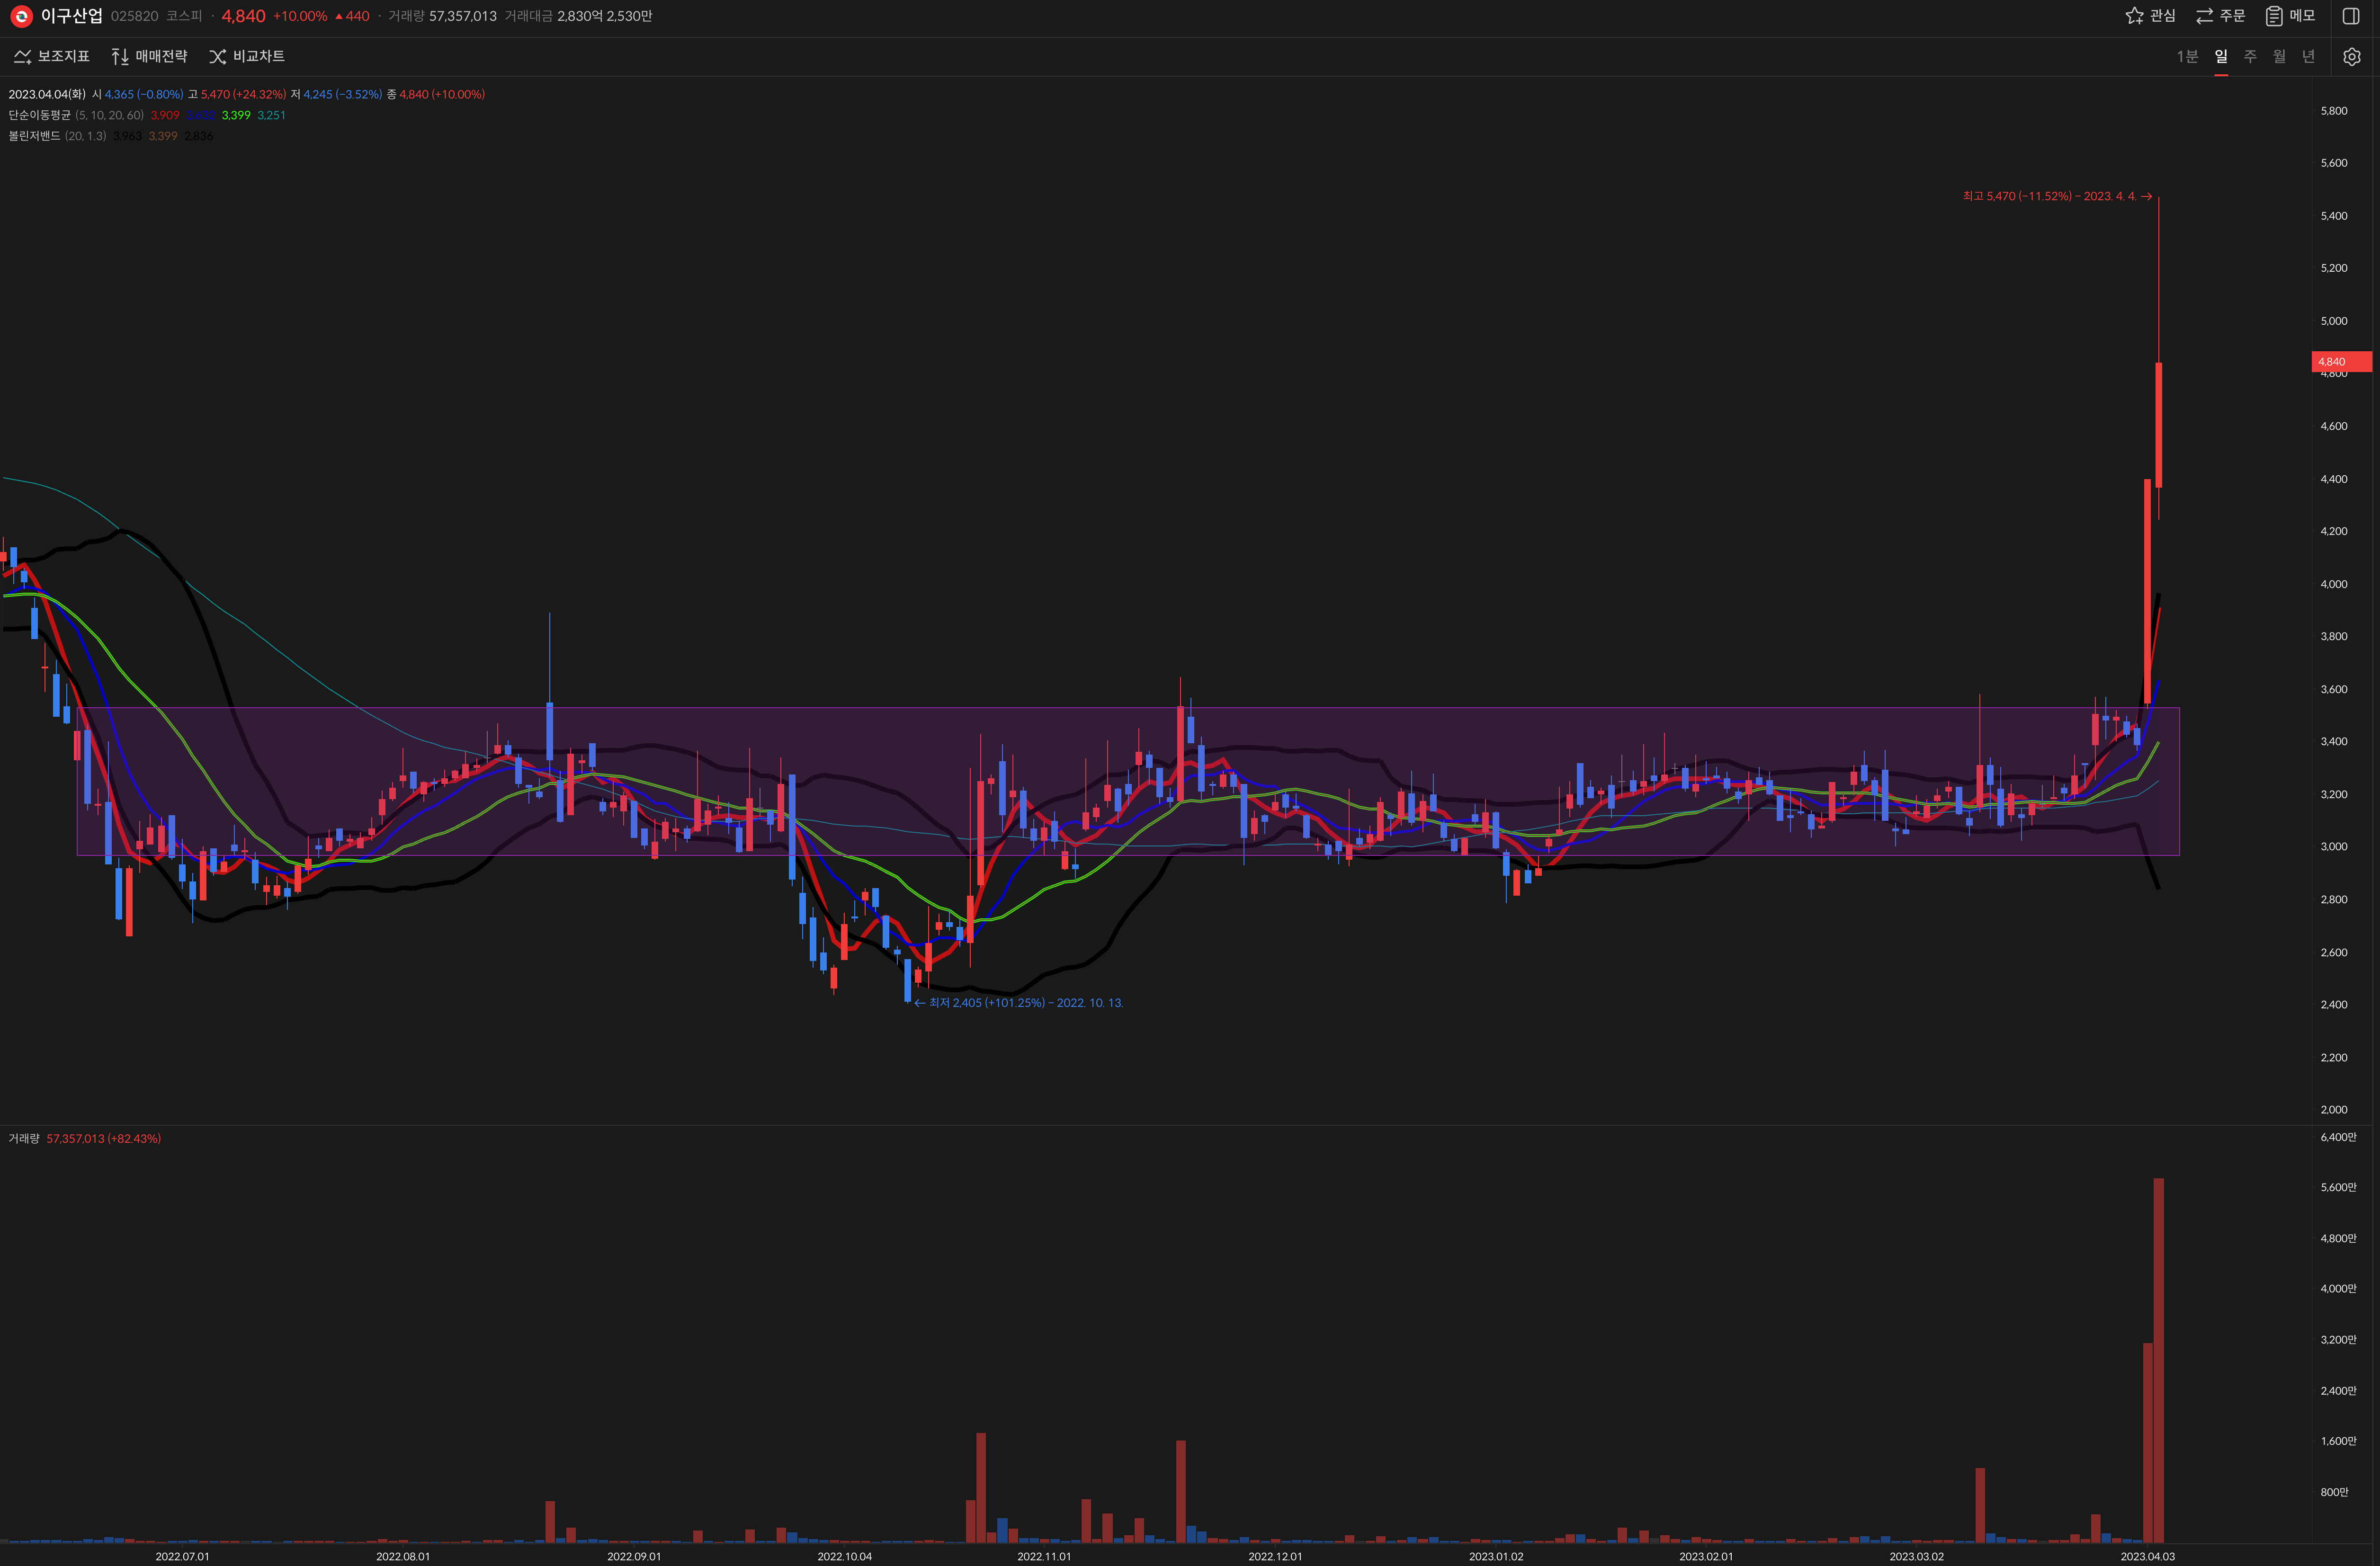The image size is (2380, 1566).
Task: Click the 거래량 volume indicator label
Action: coord(24,1139)
